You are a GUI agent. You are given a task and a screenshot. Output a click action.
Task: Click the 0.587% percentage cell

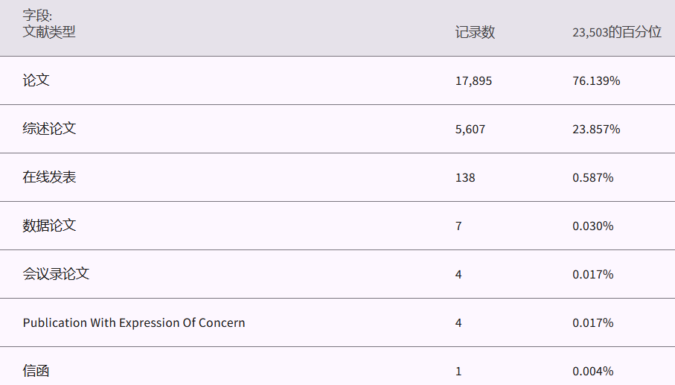click(x=593, y=177)
